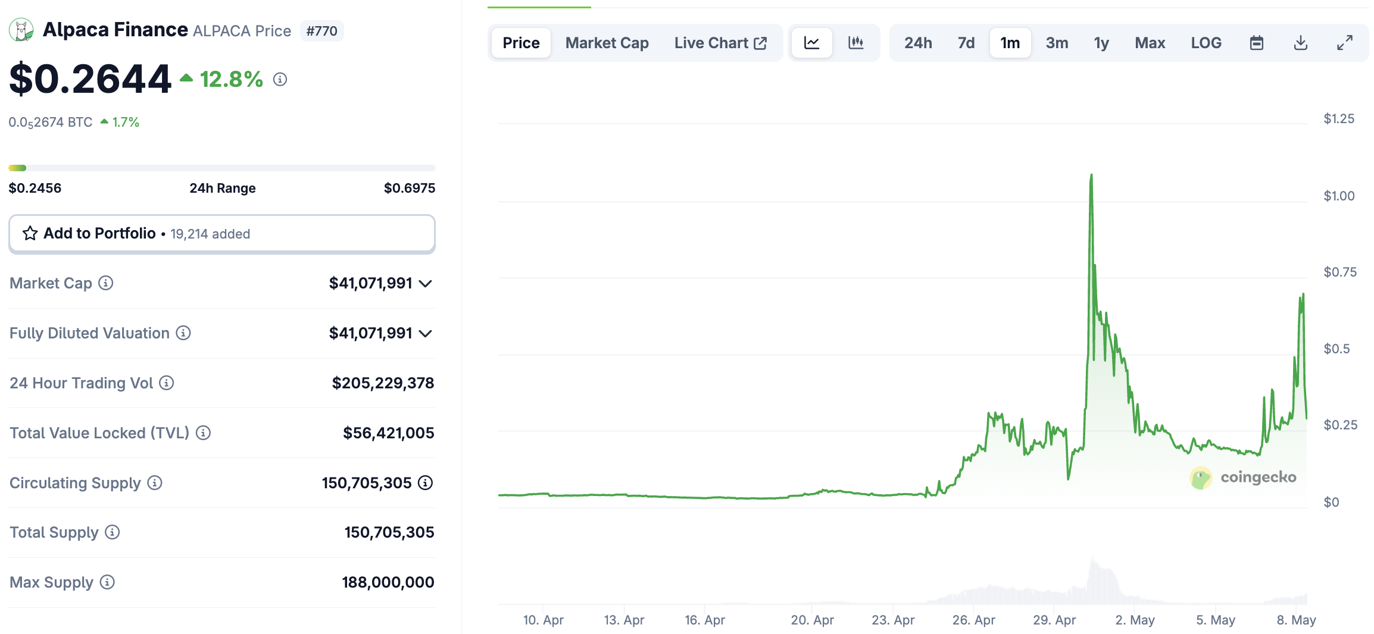Switch to the Market Cap tab

(x=607, y=42)
